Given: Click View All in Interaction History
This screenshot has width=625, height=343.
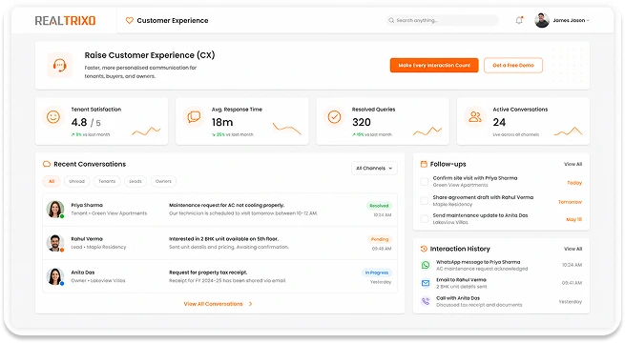Looking at the screenshot, I should (573, 249).
